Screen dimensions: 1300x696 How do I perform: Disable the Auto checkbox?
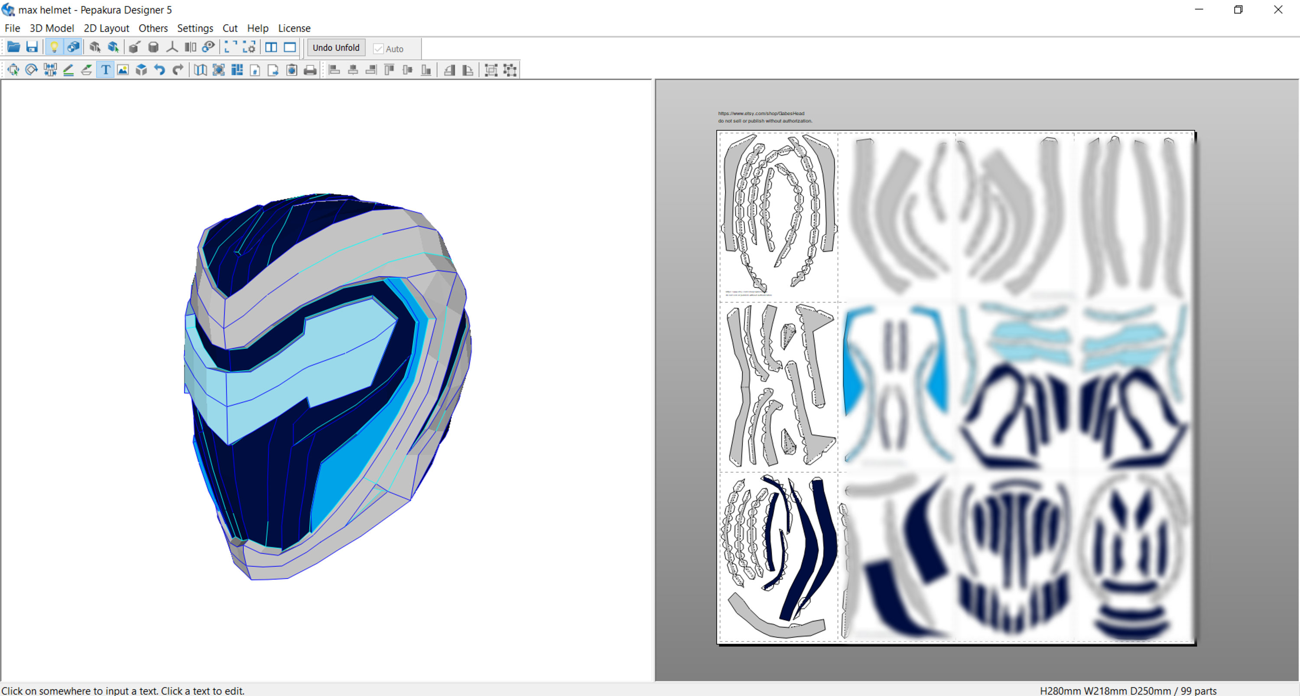pos(378,49)
